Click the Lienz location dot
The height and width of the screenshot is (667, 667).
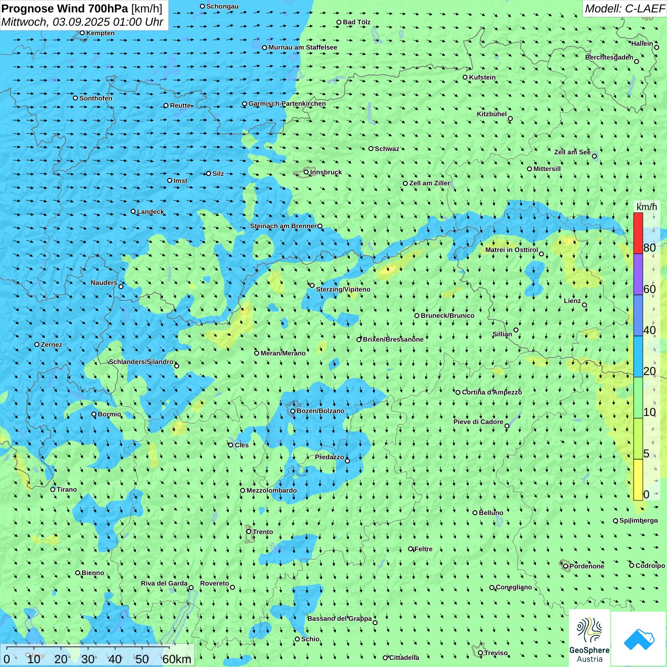click(x=585, y=305)
